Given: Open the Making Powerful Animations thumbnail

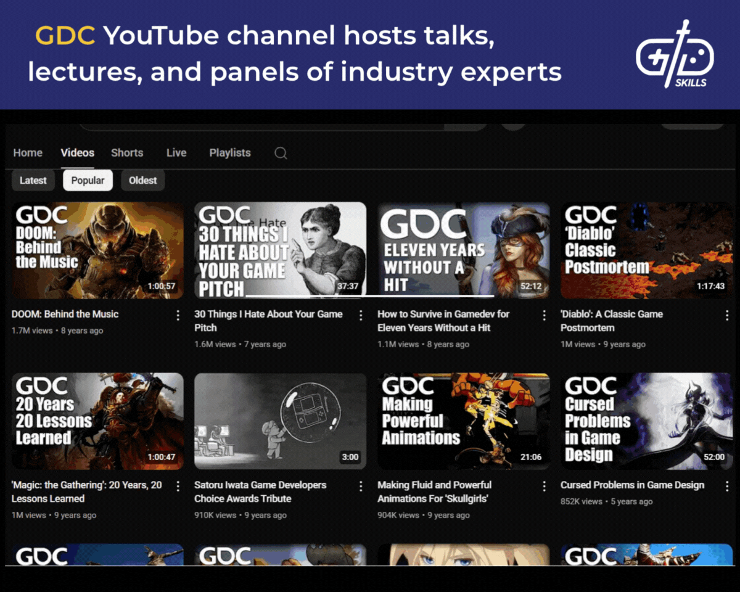Looking at the screenshot, I should pyautogui.click(x=464, y=421).
